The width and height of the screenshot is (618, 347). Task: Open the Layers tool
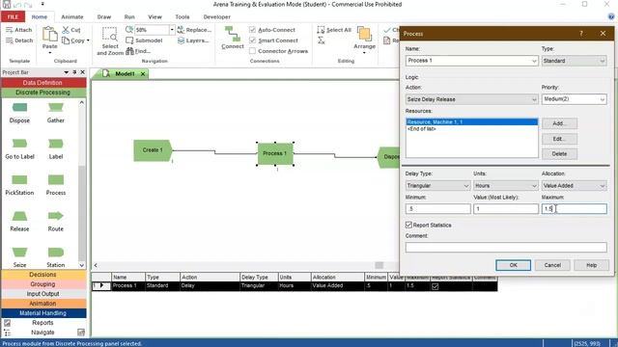(x=193, y=40)
